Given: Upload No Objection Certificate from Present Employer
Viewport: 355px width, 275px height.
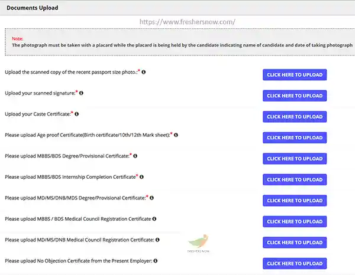Looking at the screenshot, I should (295, 263).
